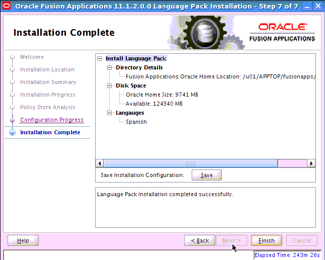Click the Oracle Fusion Applications logo
This screenshot has height=260, width=325.
(x=282, y=32)
